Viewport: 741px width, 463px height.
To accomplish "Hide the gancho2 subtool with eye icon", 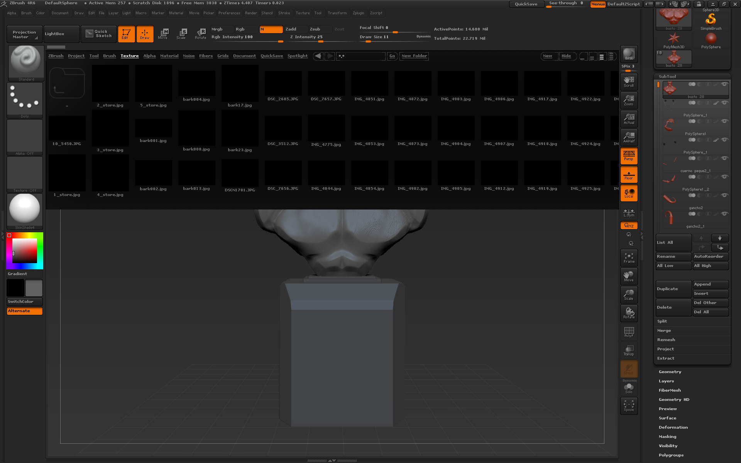I will tap(724, 195).
